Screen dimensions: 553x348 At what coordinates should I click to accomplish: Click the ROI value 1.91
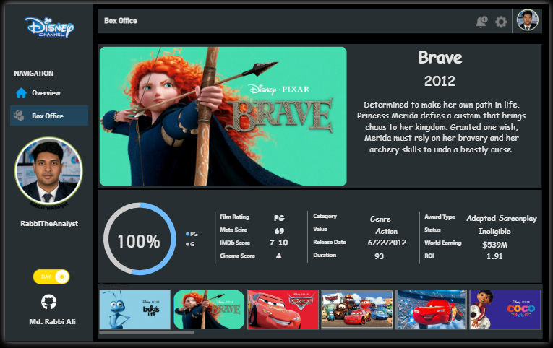[494, 256]
